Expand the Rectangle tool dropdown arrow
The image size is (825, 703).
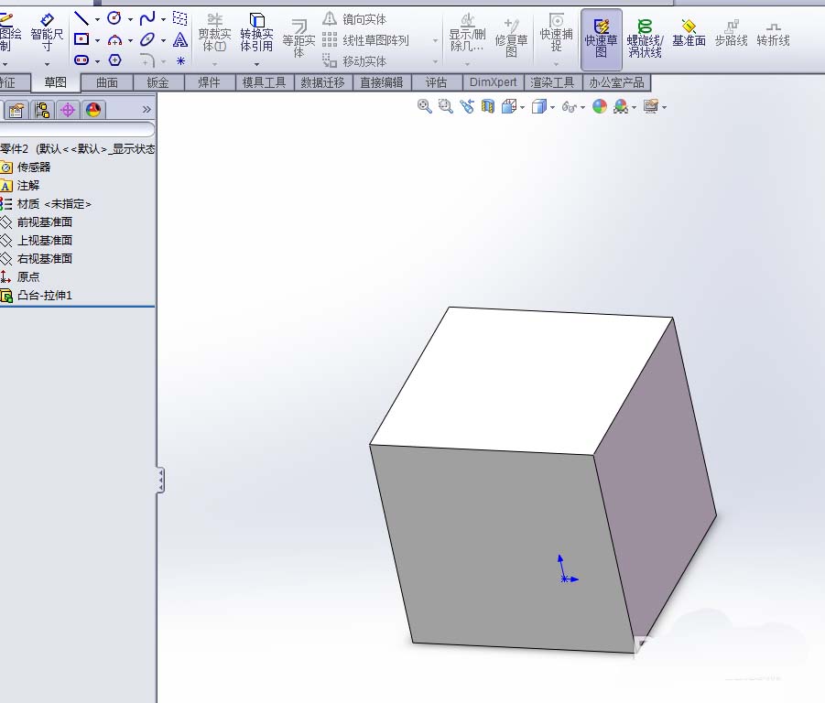97,40
